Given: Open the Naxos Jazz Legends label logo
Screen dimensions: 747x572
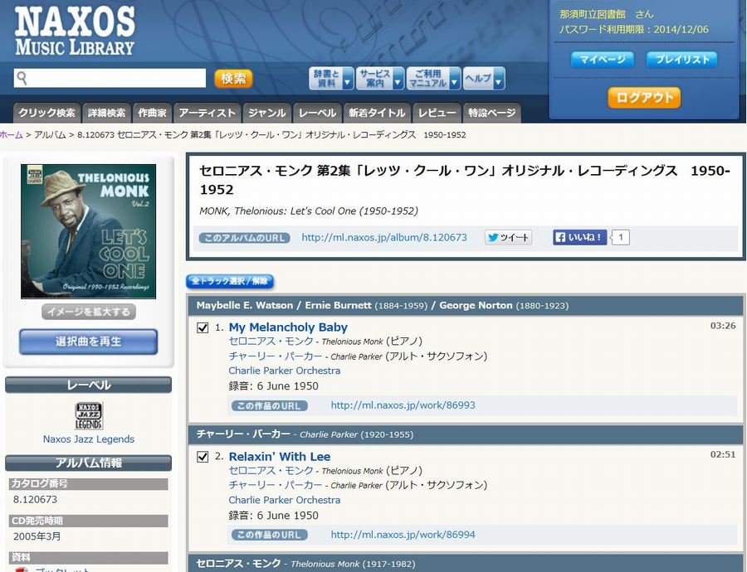Looking at the screenshot, I should pos(89,415).
